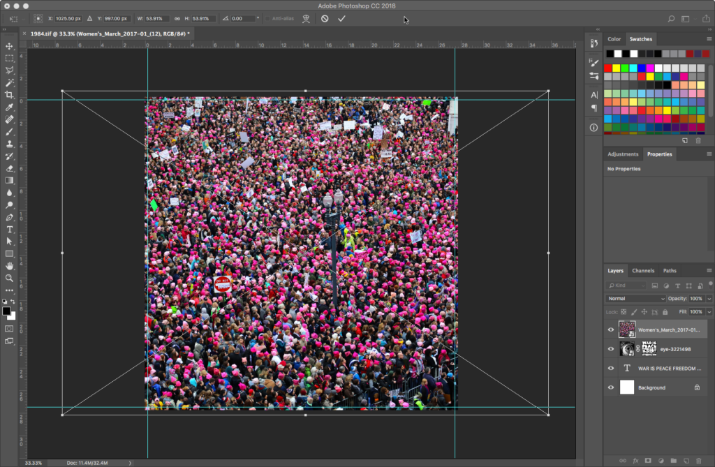Pick the red swatch in Swatches panel
715x467 pixels.
pyautogui.click(x=608, y=68)
